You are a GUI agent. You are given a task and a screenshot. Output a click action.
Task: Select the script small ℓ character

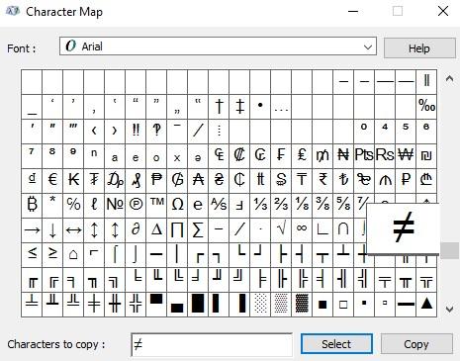(x=94, y=206)
